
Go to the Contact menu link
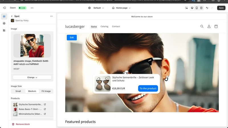coord(116,26)
